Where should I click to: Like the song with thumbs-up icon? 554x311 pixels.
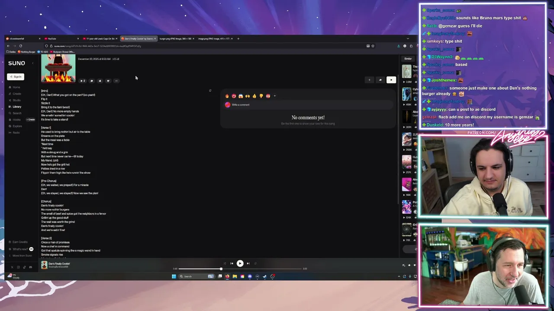pyautogui.click(x=100, y=81)
